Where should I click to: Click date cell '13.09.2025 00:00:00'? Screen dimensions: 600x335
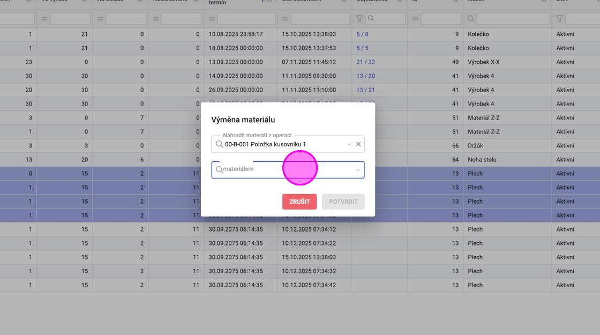point(236,62)
